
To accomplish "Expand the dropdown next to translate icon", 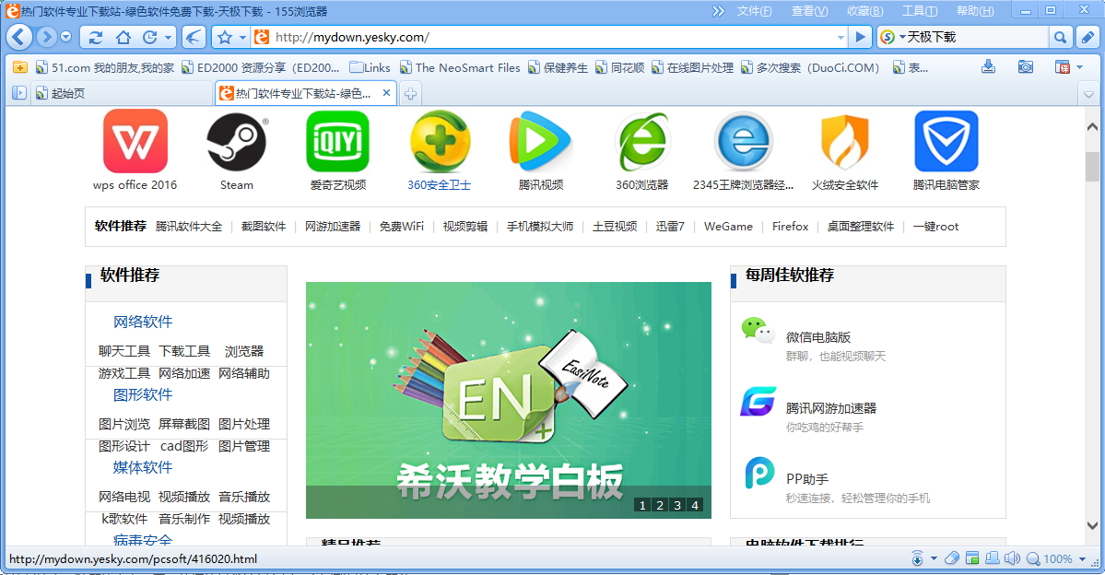I will click(x=1079, y=67).
